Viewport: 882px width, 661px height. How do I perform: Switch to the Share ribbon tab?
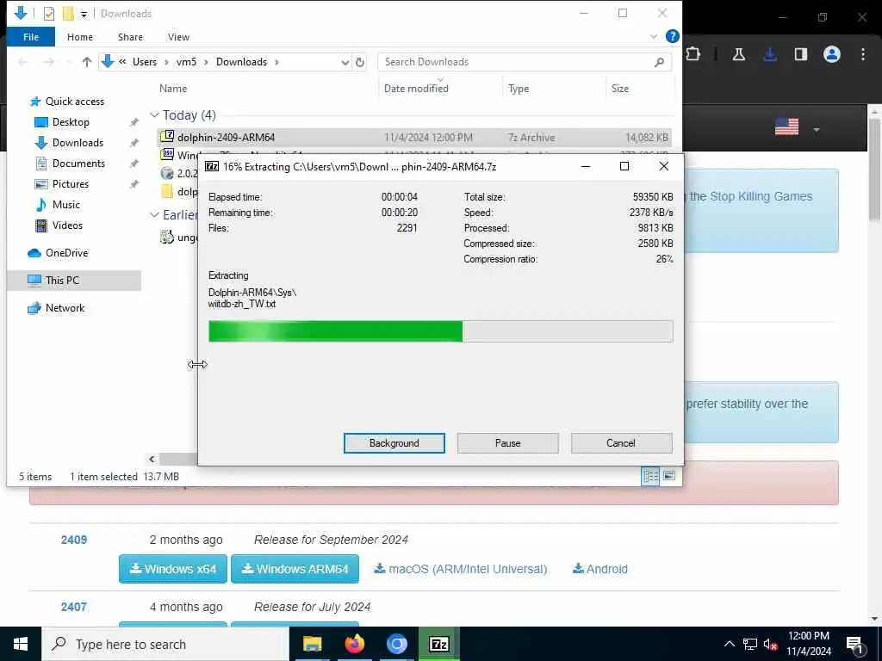tap(130, 37)
